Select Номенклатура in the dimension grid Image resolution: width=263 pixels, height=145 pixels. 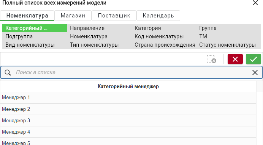[89, 36]
